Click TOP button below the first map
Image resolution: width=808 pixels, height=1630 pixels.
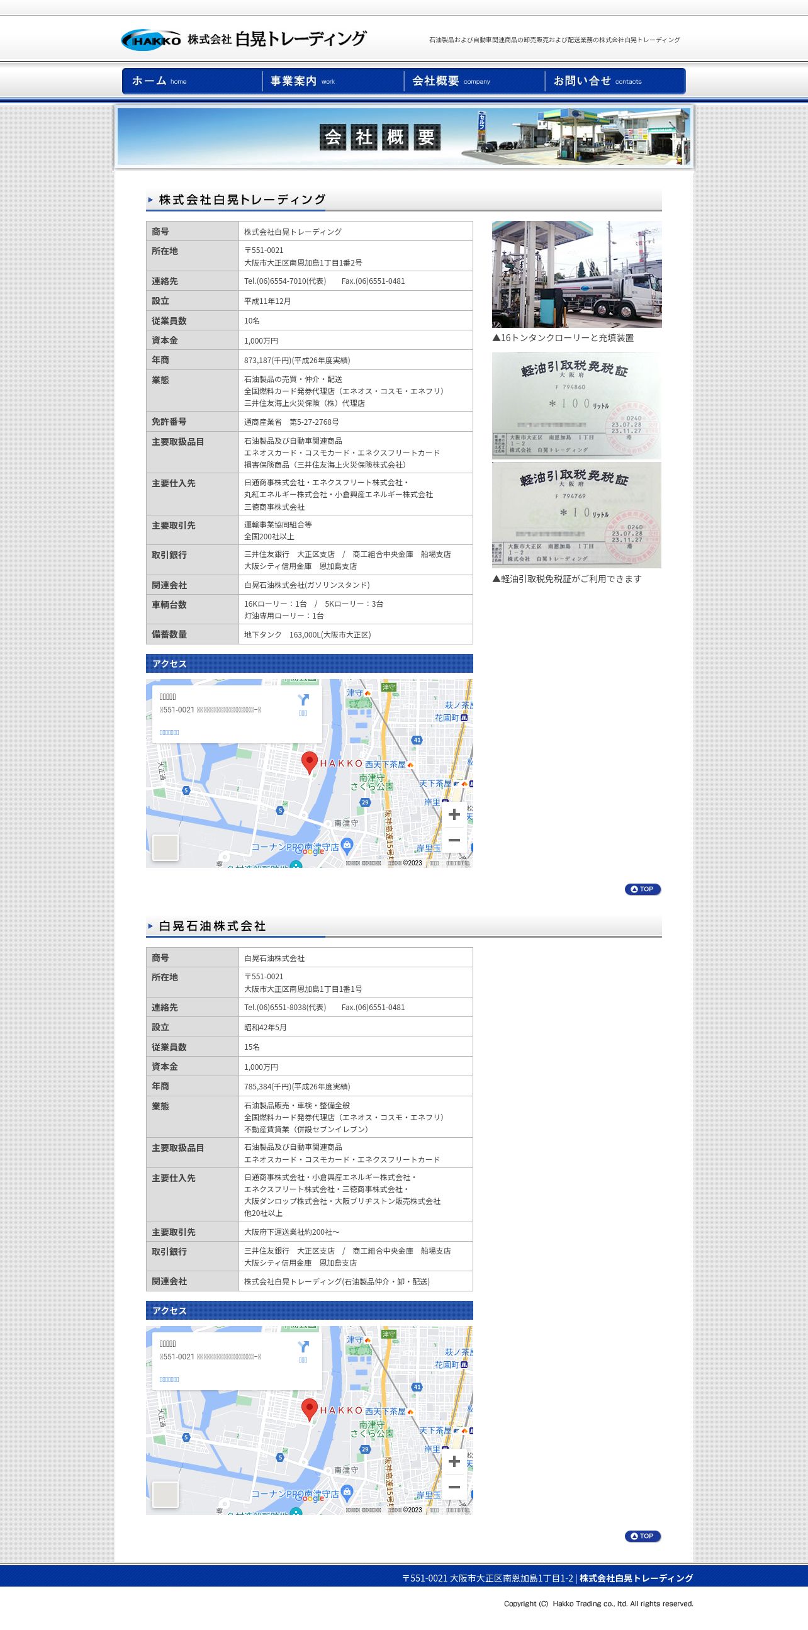(x=642, y=889)
